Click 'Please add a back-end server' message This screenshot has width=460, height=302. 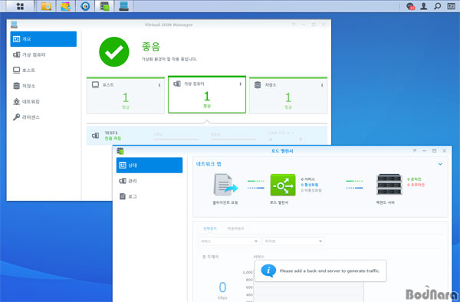[x=330, y=271]
